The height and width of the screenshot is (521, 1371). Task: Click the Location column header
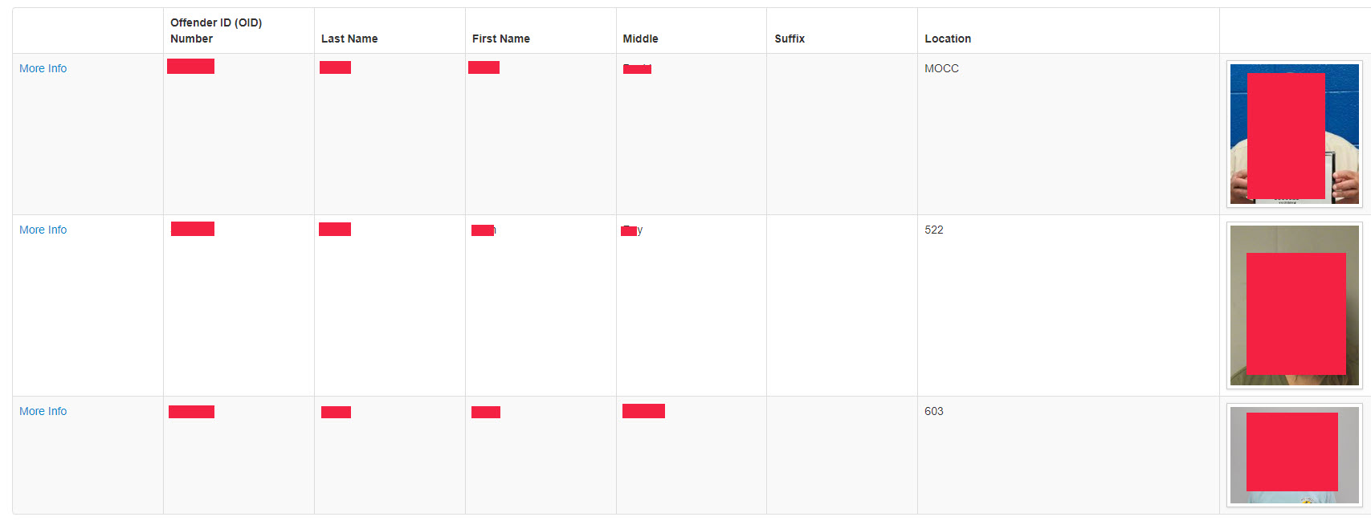tap(948, 39)
